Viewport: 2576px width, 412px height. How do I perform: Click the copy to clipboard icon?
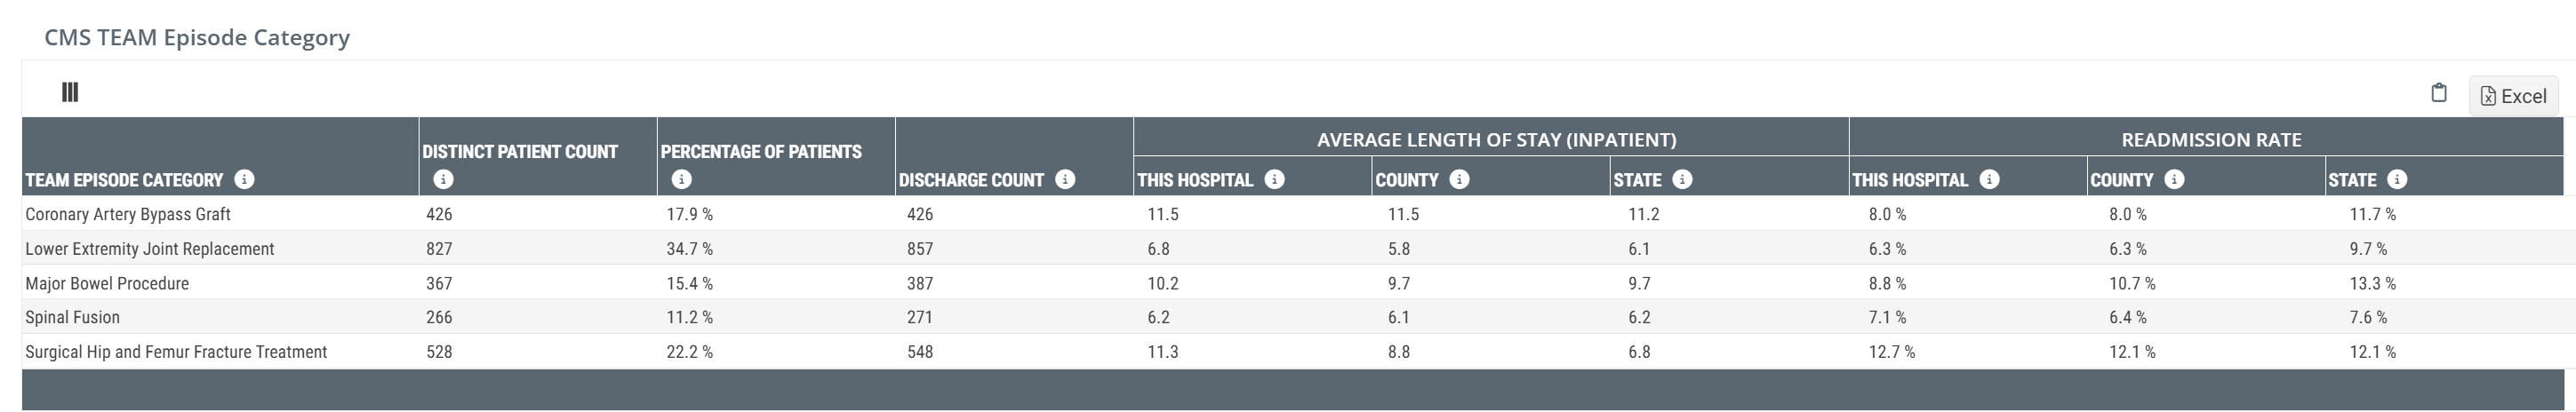coord(2438,93)
